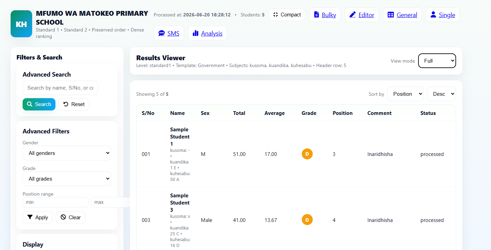Click total value 51.00
Image resolution: width=491 pixels, height=250 pixels.
click(239, 154)
